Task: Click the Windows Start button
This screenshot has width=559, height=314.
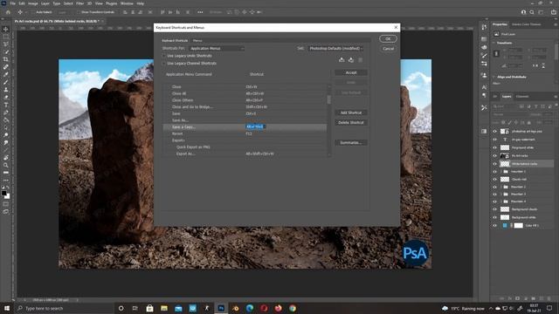Action: [7, 308]
